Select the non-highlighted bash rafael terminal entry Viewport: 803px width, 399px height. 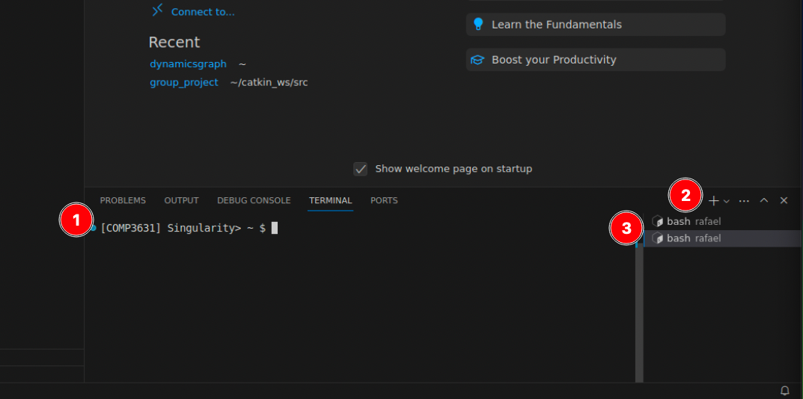point(723,221)
